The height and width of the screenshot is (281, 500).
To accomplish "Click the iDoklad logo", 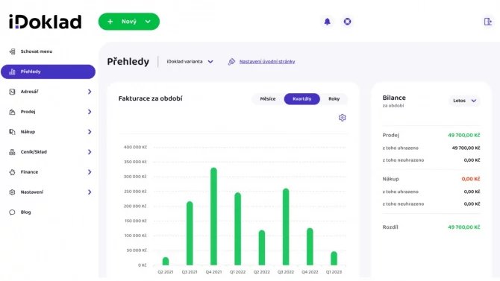I will pyautogui.click(x=46, y=22).
